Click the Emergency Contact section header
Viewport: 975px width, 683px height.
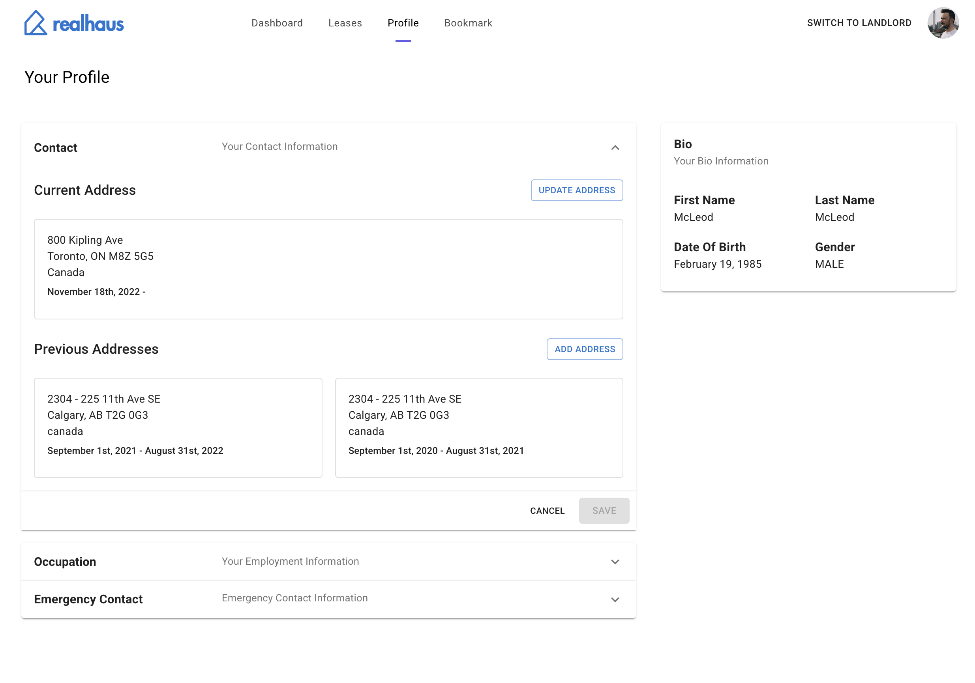click(88, 599)
